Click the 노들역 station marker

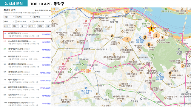137,19
